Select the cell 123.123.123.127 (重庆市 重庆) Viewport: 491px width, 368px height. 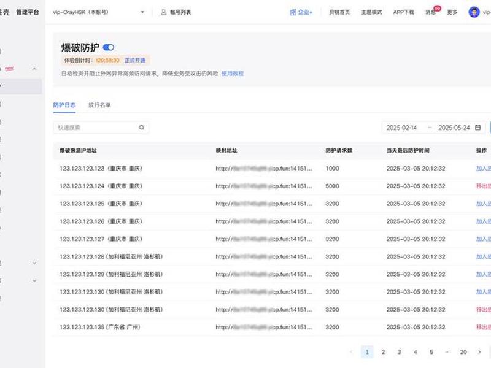click(x=101, y=239)
